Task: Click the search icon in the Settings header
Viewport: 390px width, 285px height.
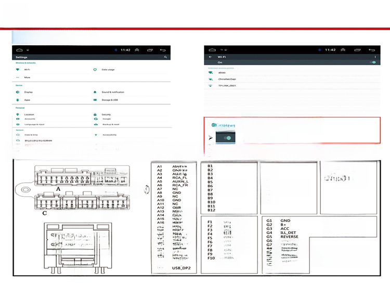Action: [x=165, y=57]
